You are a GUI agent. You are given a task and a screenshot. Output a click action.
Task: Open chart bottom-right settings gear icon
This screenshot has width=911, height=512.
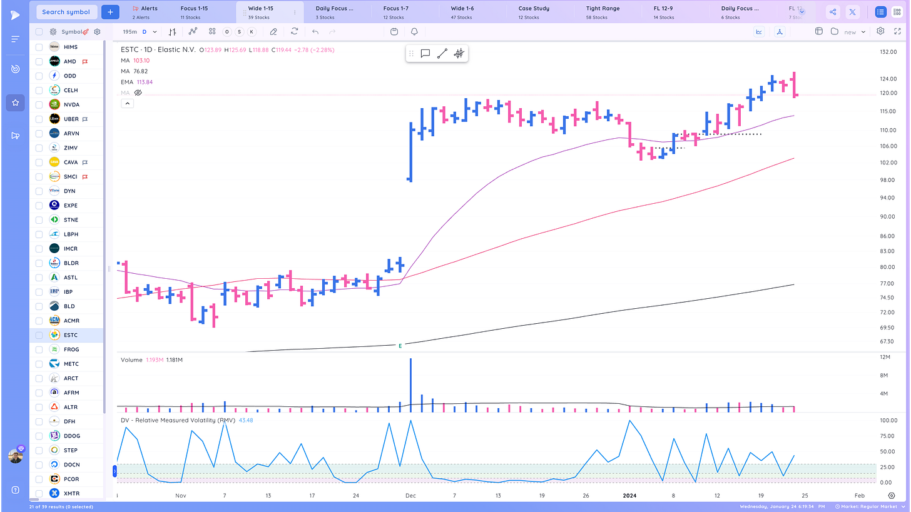coord(892,495)
